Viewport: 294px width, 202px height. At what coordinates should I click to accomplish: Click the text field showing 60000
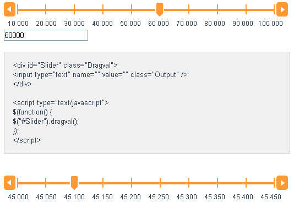coord(46,35)
